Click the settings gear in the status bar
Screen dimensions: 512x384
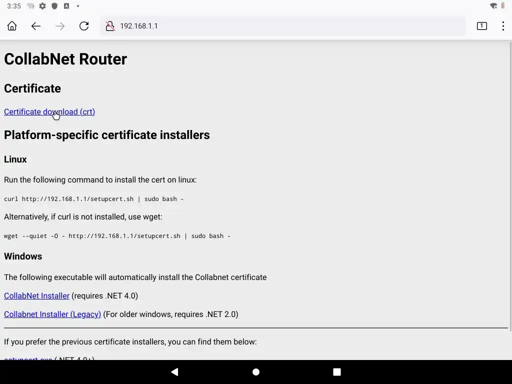pos(42,6)
